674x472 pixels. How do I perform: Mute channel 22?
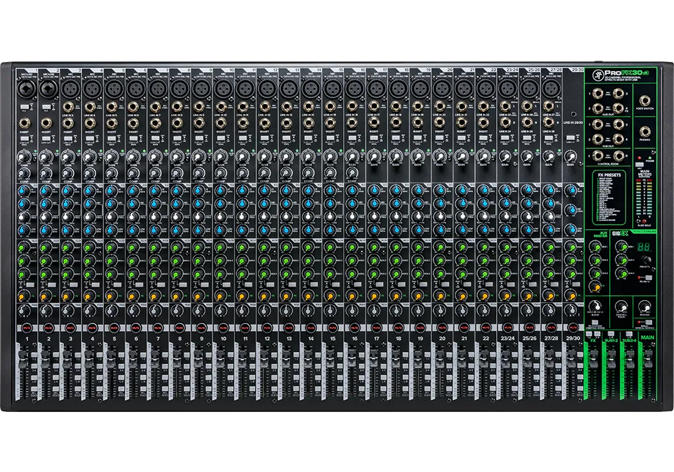tap(486, 328)
